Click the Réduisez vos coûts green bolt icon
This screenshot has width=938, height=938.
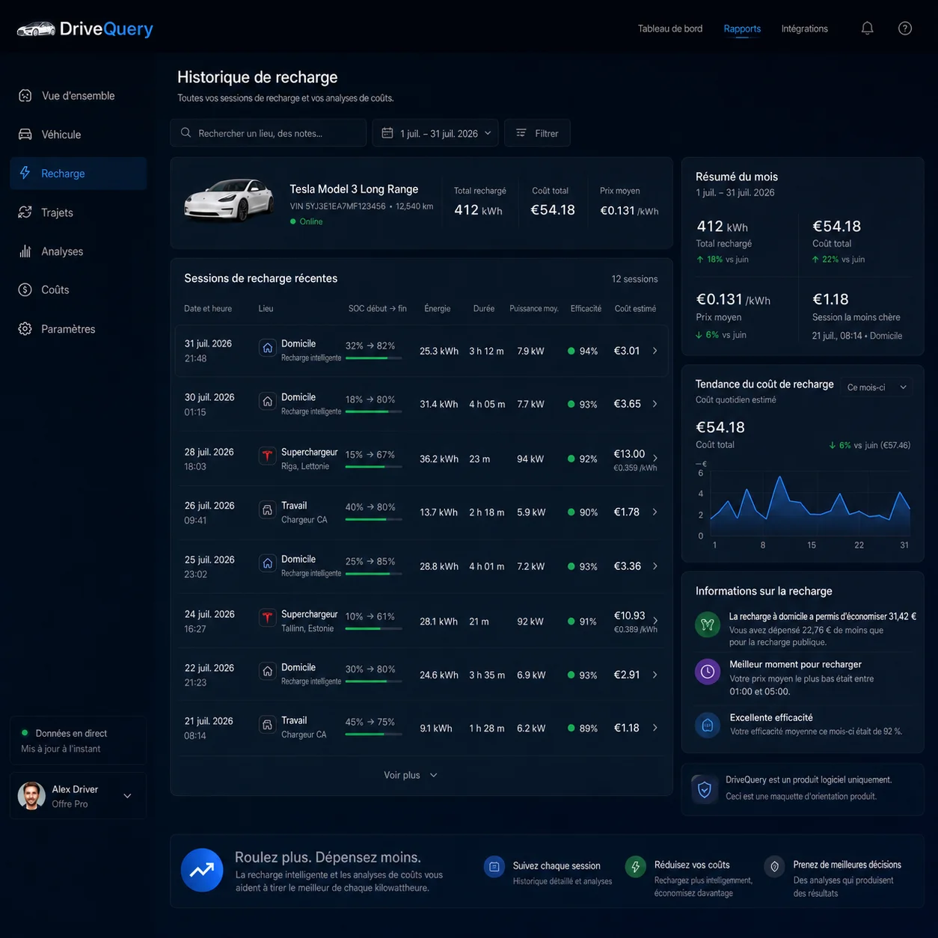coord(636,867)
